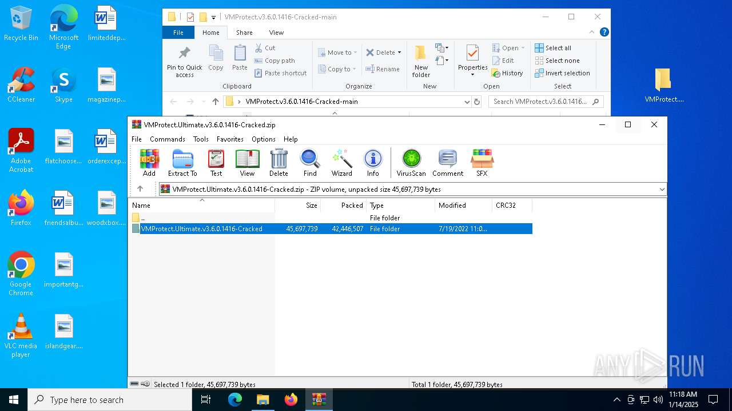Run VirusScan on the archive

click(411, 163)
